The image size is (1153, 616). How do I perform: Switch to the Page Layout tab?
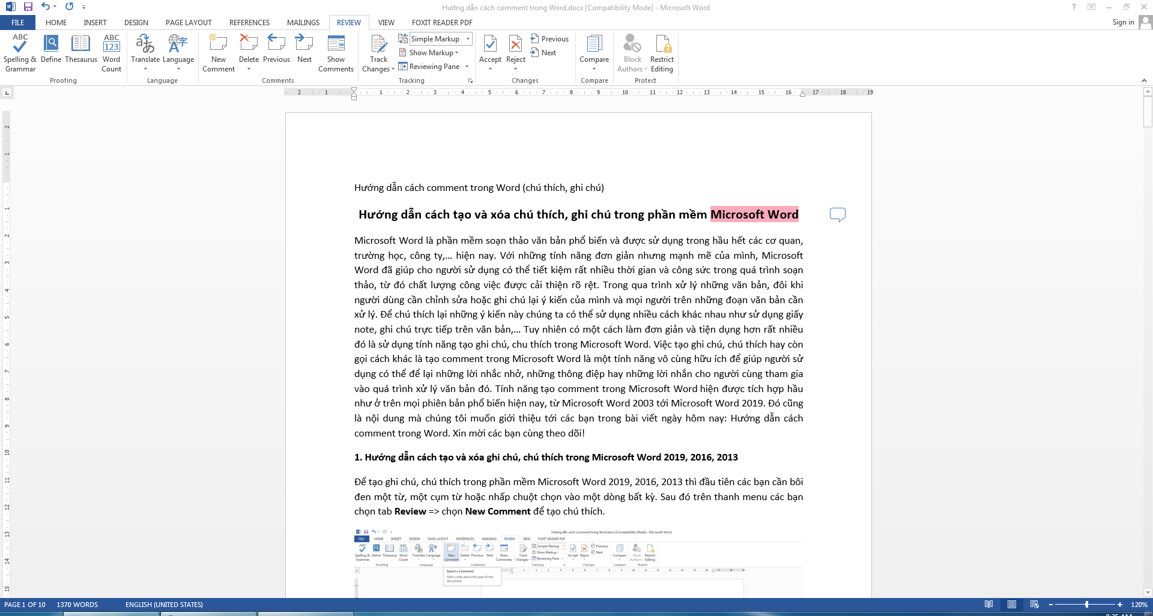pos(189,23)
